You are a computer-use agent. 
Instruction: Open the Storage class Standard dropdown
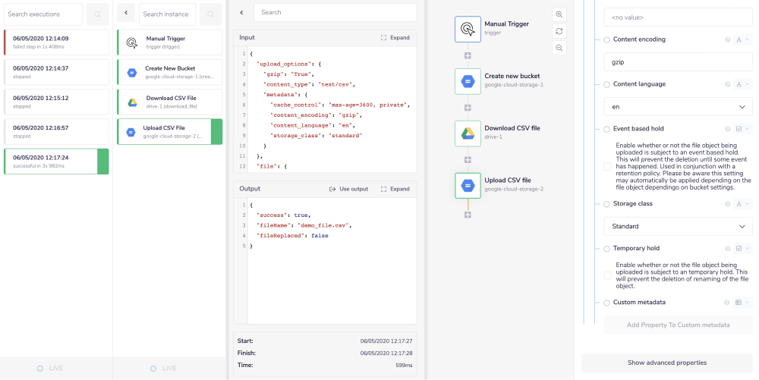pos(677,226)
